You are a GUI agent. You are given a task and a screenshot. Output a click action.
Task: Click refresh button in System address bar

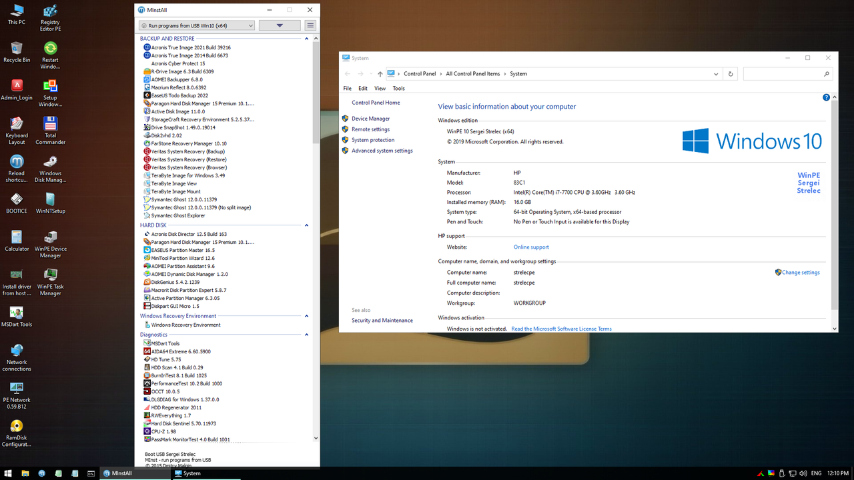point(731,74)
